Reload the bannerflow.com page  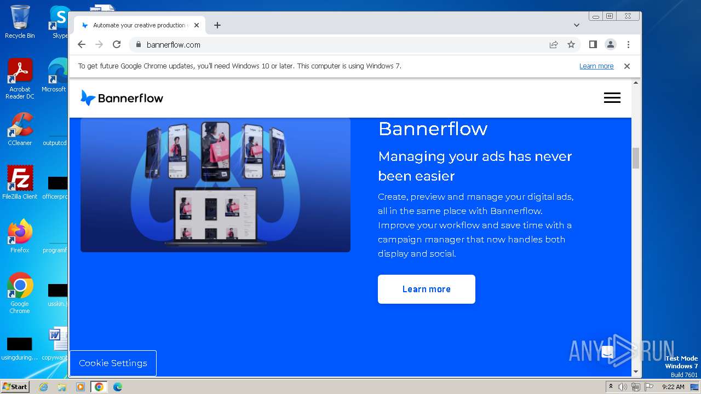pos(117,44)
